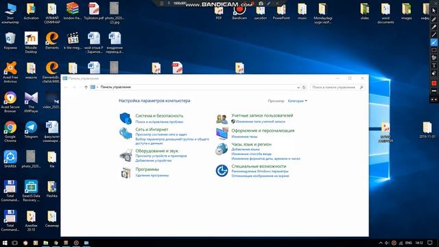Select the marker pen tool in drawing toolbar

[434, 19]
